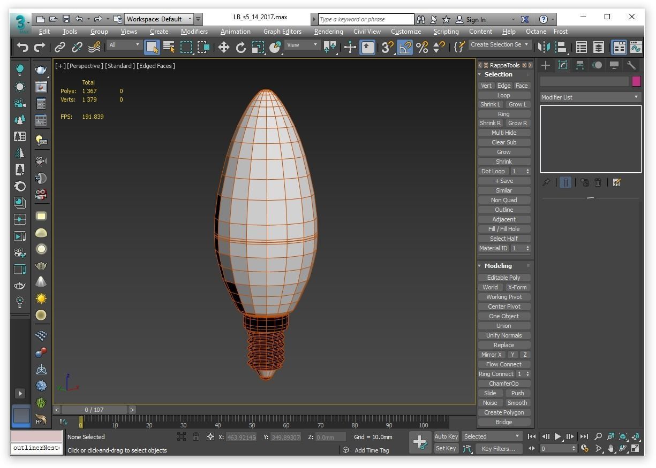Open the Graph Editors menu

(282, 32)
